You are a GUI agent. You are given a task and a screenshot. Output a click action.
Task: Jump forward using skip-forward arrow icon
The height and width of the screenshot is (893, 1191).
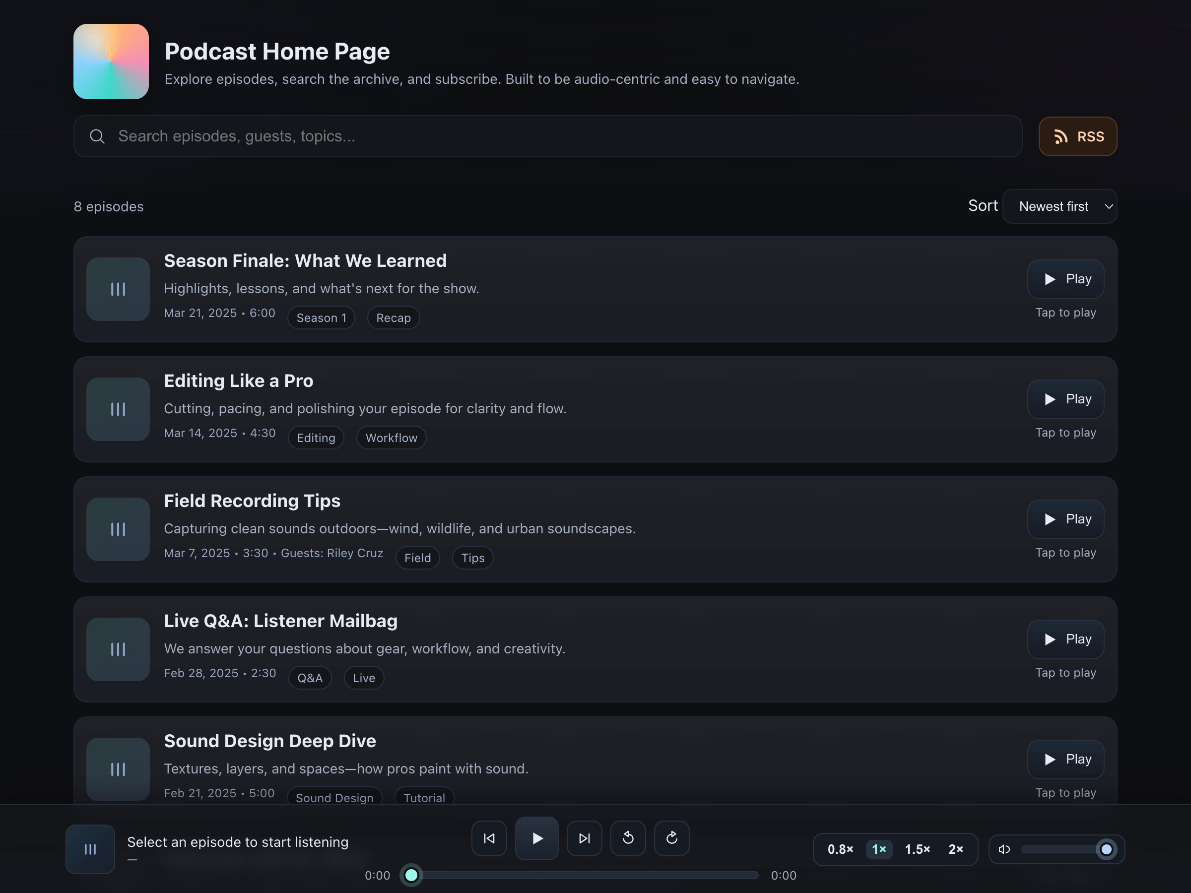[671, 838]
